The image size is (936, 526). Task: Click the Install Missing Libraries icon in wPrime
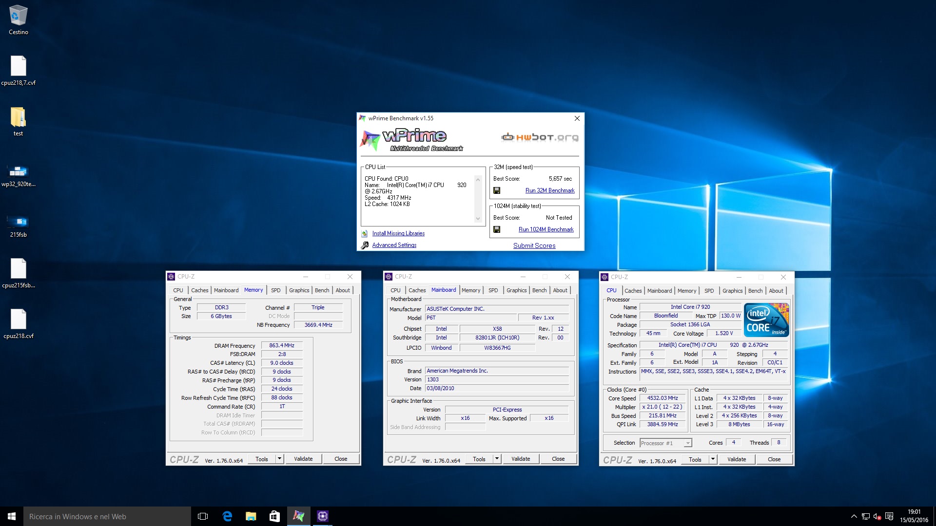coord(365,233)
